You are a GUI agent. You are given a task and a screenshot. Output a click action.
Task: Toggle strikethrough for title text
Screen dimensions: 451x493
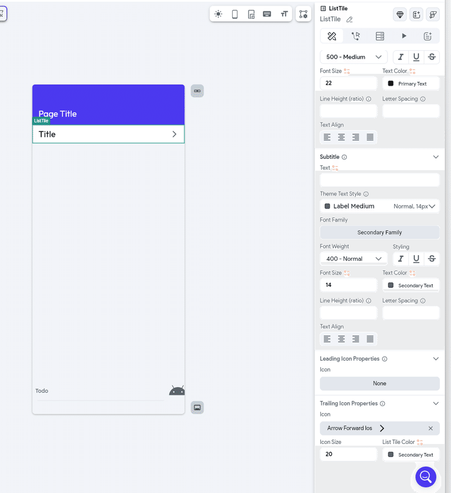[x=432, y=57]
